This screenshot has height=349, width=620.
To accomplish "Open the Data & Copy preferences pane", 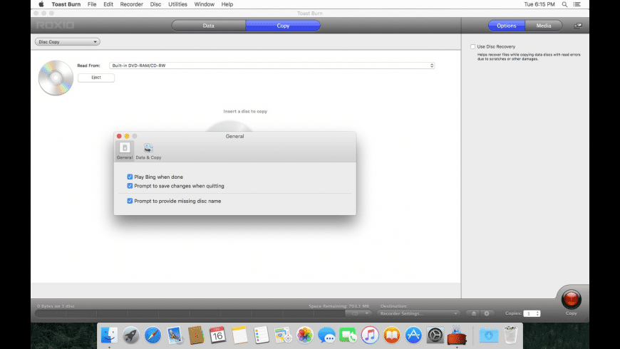I will tap(148, 151).
